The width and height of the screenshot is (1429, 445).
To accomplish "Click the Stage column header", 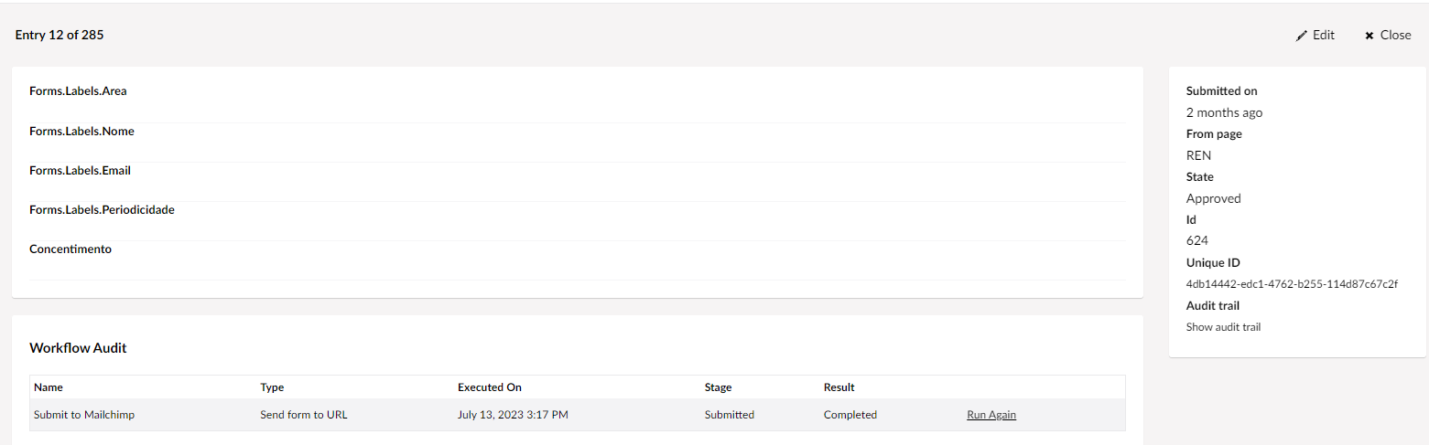I will pos(718,387).
